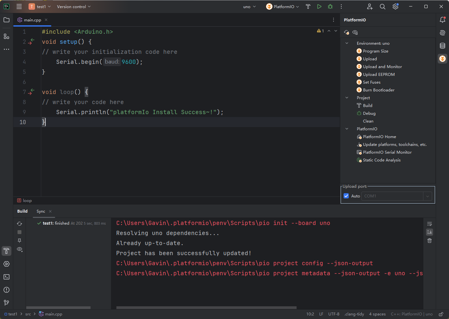
Task: Open the test1 project dropdown
Action: pos(40,6)
